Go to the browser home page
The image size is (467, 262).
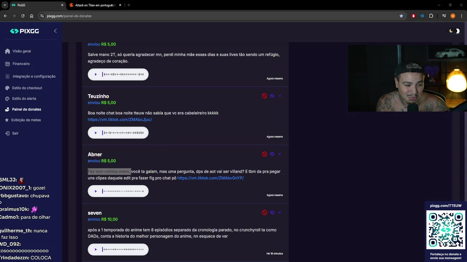(31, 16)
